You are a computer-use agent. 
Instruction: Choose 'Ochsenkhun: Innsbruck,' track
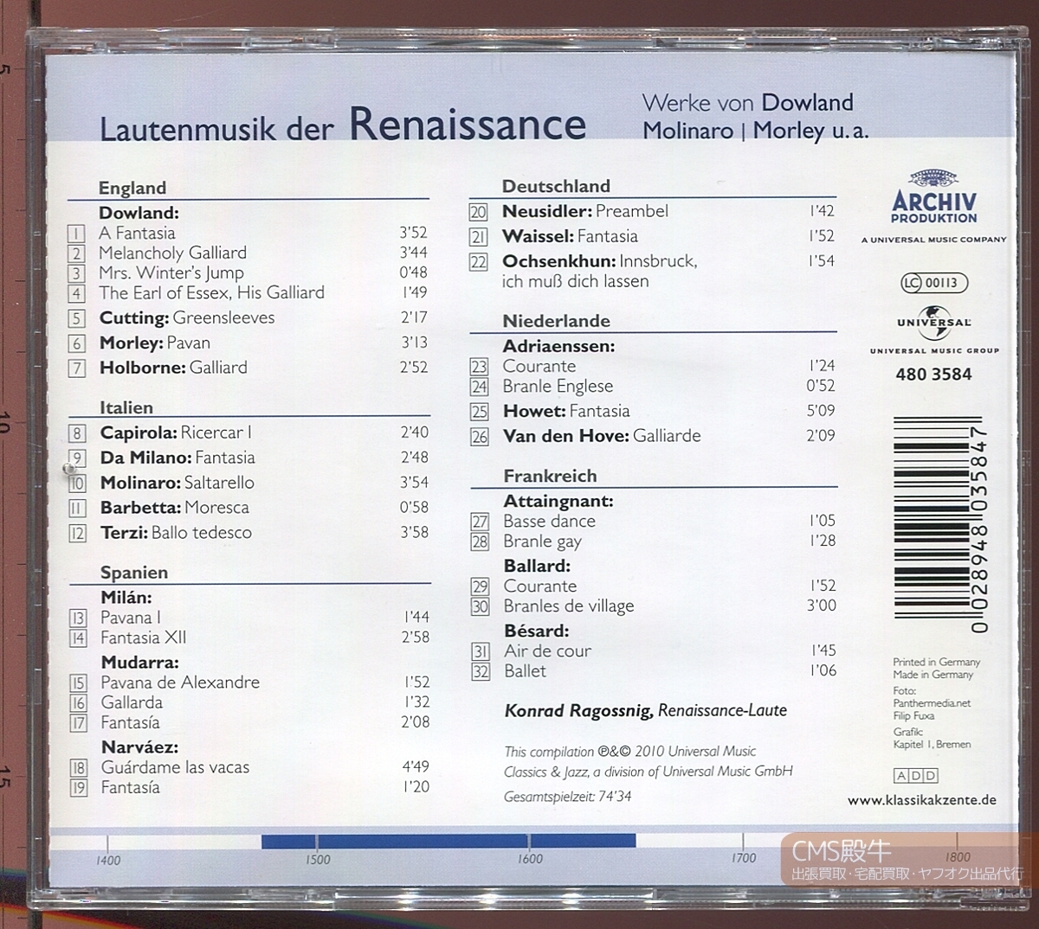coord(600,261)
